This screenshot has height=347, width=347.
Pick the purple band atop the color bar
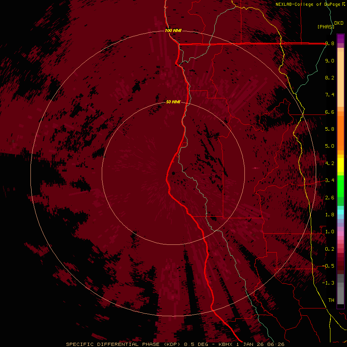(x=340, y=39)
